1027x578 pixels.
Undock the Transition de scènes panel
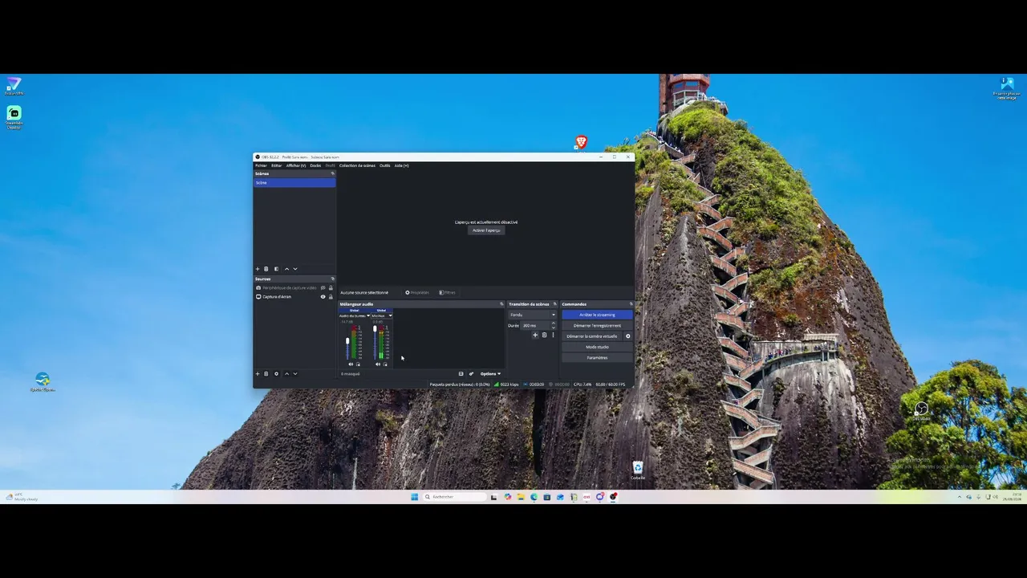(554, 304)
